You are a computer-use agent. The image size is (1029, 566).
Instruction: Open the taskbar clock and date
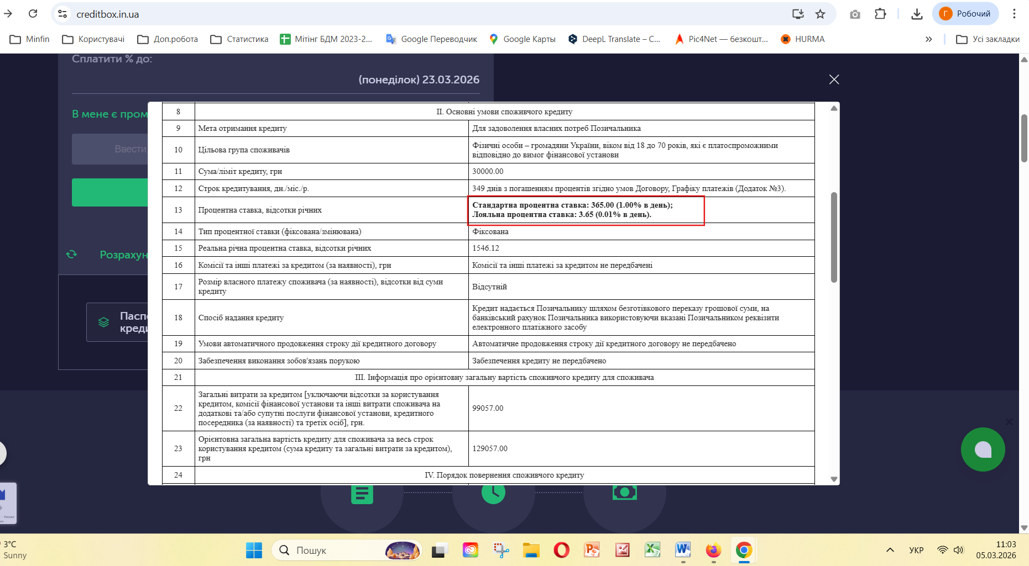point(996,550)
